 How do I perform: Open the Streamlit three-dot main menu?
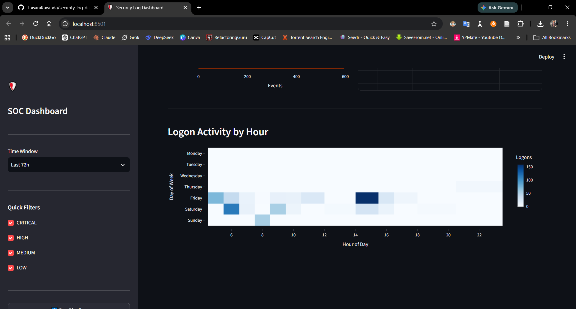point(564,57)
